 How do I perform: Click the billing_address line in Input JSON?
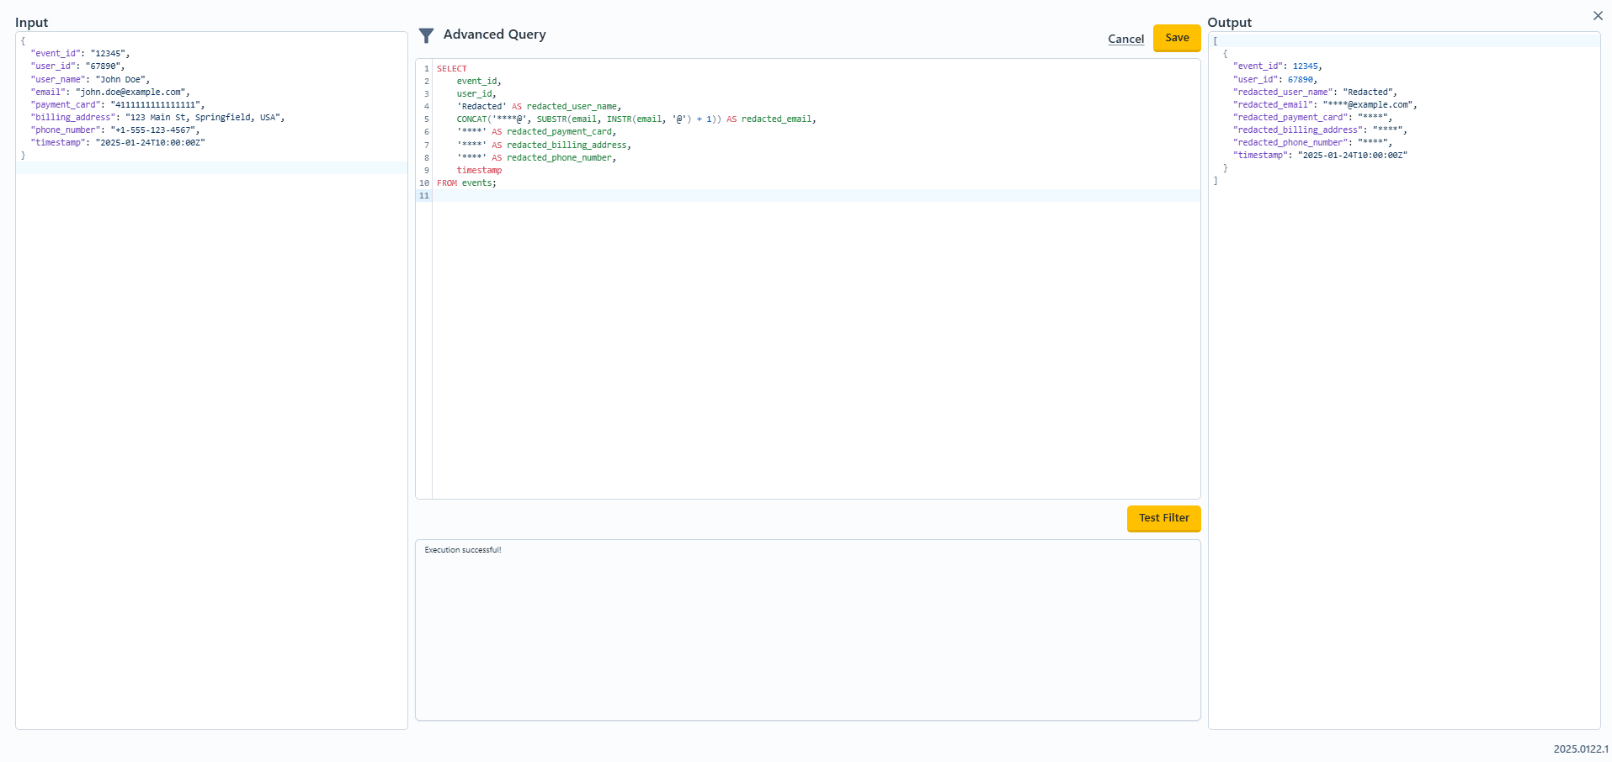(x=158, y=118)
